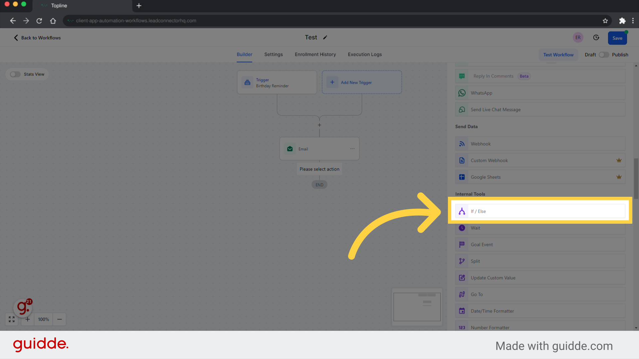Open the Execution Logs tab
Screen dimensions: 639x359
365,55
